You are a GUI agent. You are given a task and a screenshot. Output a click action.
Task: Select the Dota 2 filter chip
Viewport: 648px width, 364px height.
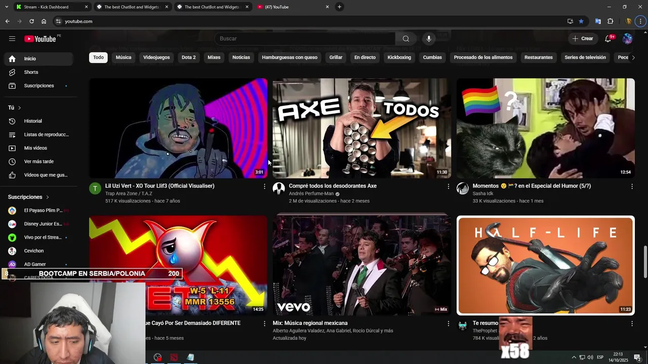pos(188,58)
